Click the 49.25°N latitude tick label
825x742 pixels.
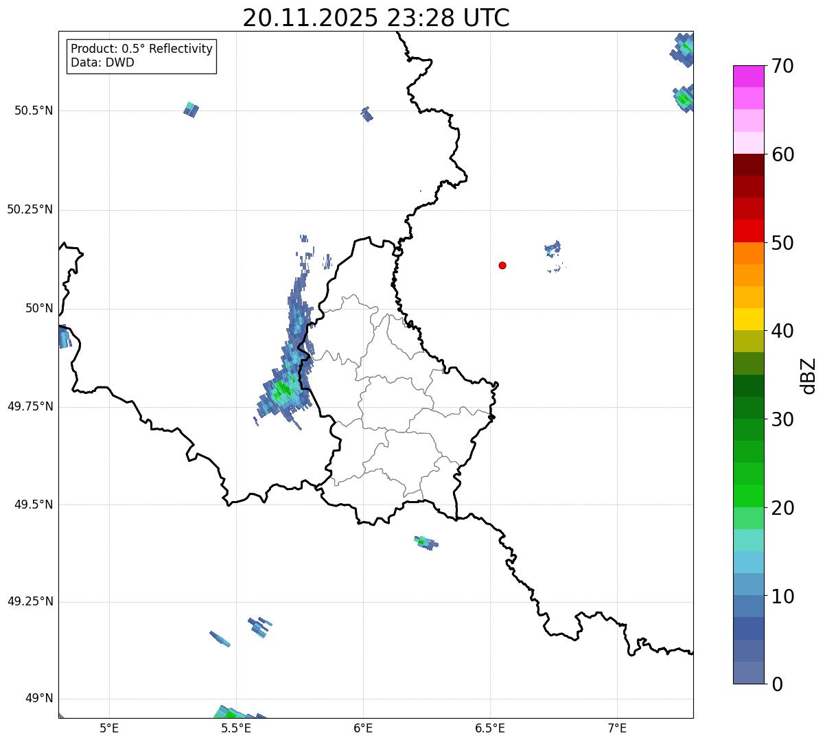tap(30, 601)
